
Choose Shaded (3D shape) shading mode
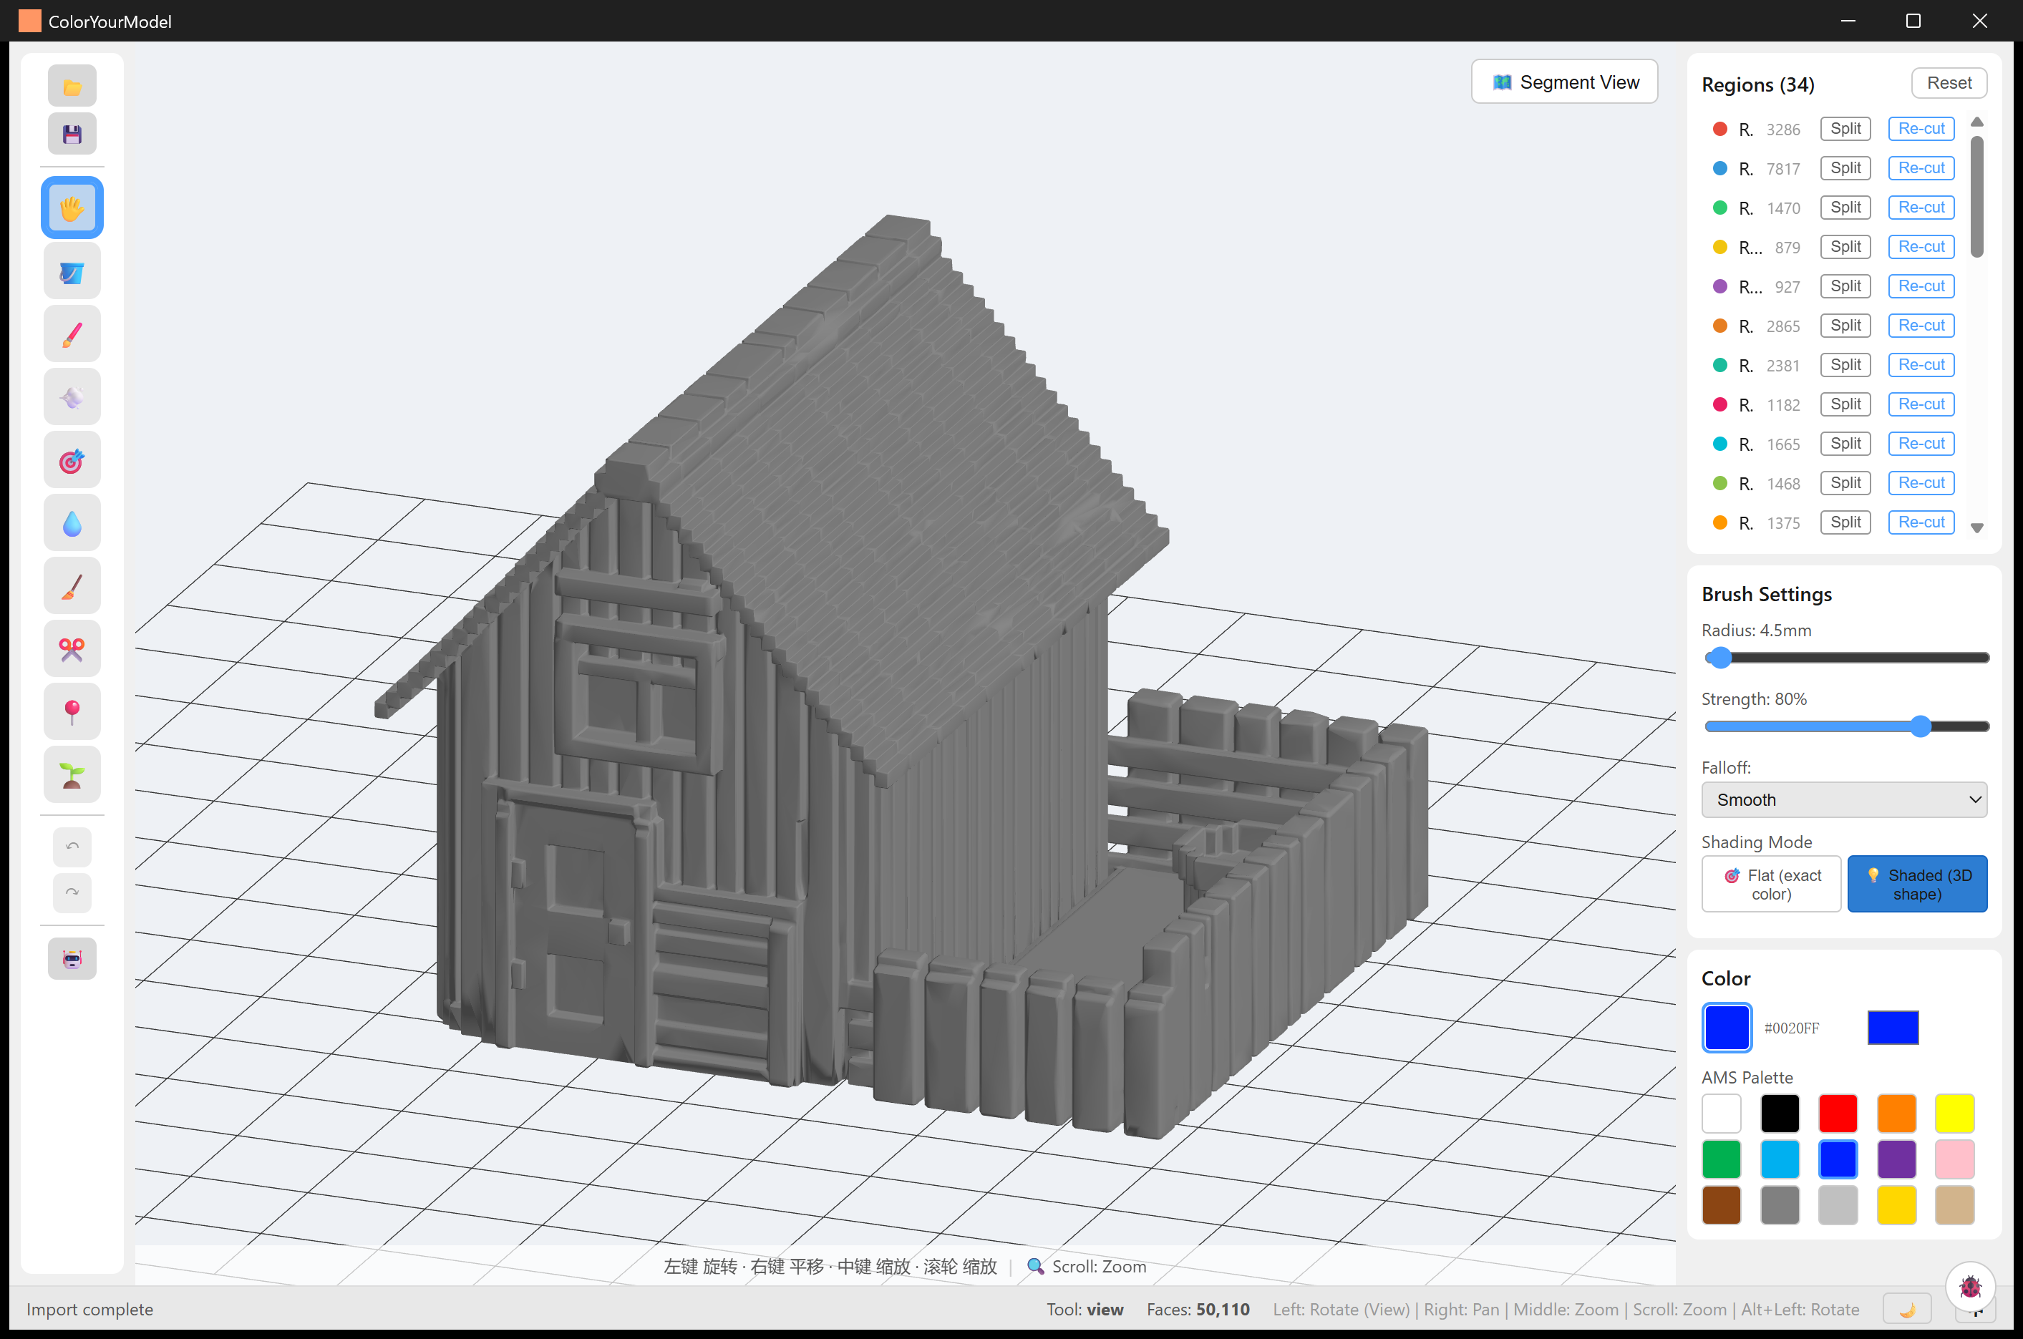[x=1917, y=885]
